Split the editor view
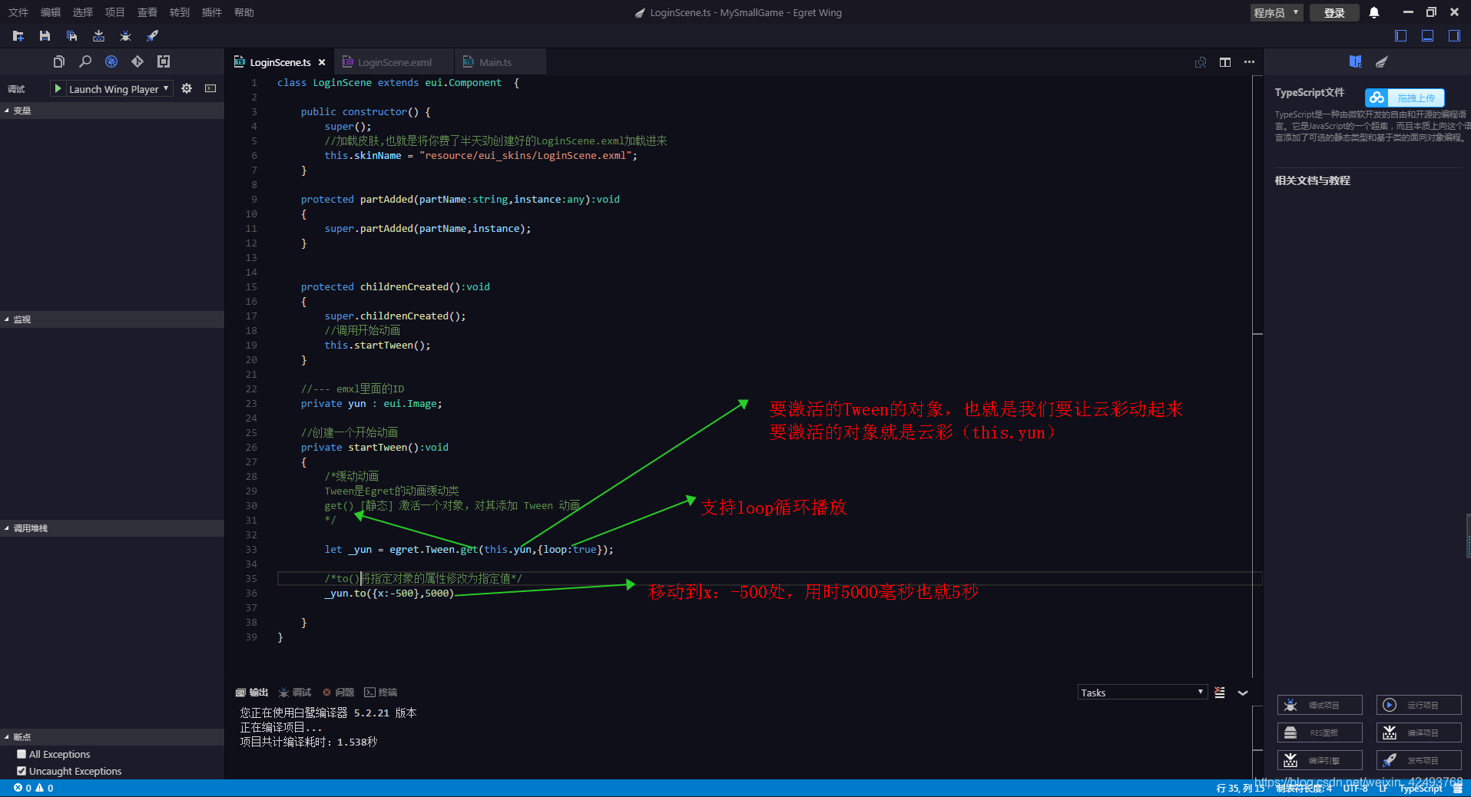Viewport: 1471px width, 797px height. tap(1225, 62)
